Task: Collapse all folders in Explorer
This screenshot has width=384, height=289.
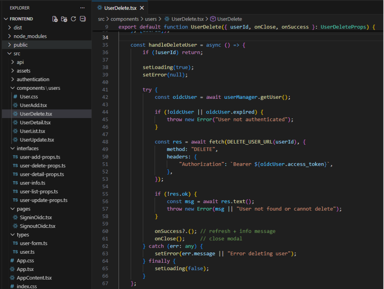Action: click(x=82, y=19)
